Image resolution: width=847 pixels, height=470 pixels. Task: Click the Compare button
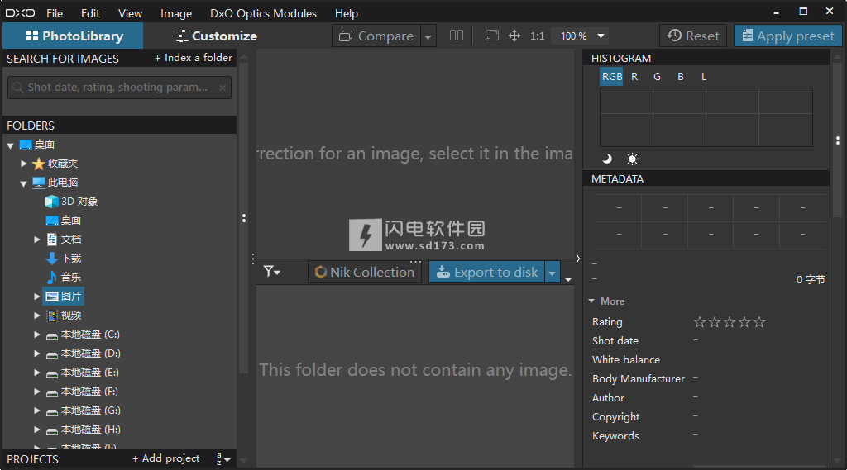(x=376, y=36)
